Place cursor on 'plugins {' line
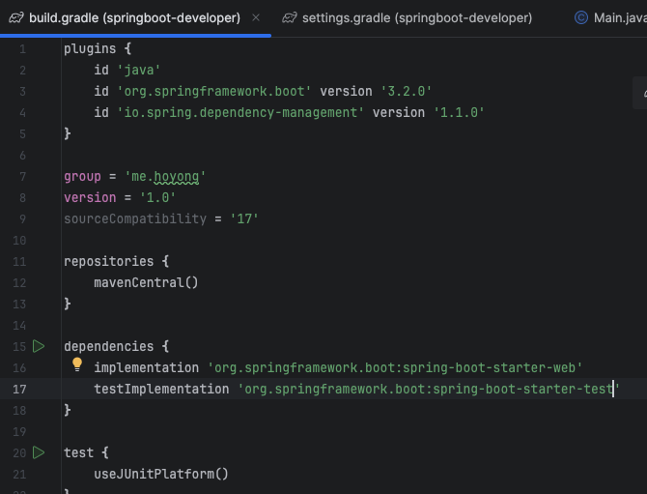This screenshot has height=494, width=647. [98, 48]
